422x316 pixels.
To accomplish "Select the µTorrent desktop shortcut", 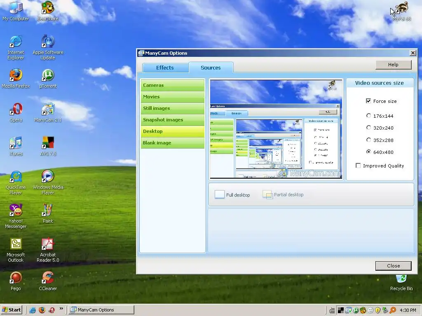I will pyautogui.click(x=48, y=79).
